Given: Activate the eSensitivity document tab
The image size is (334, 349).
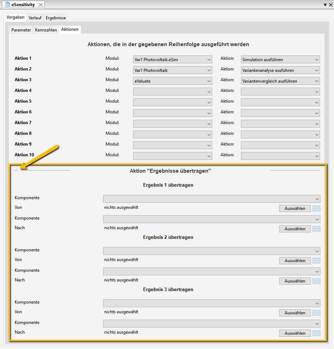Looking at the screenshot, I should (23, 5).
